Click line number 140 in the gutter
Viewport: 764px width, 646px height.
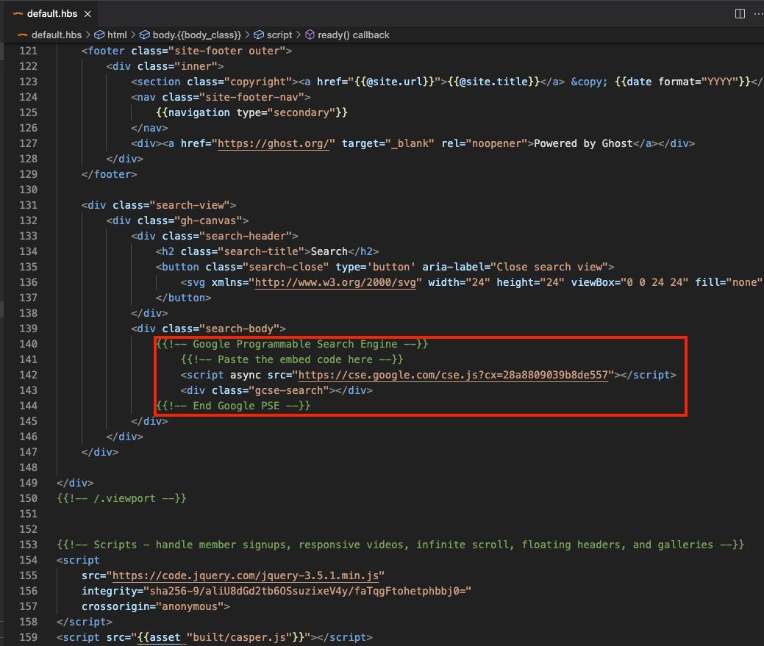pos(28,344)
